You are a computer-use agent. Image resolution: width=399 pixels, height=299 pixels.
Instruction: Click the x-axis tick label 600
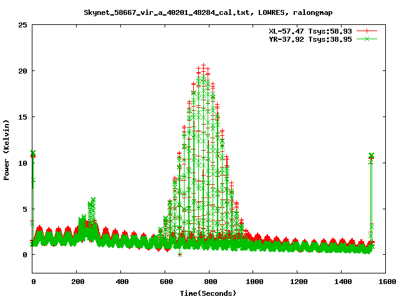(x=166, y=282)
